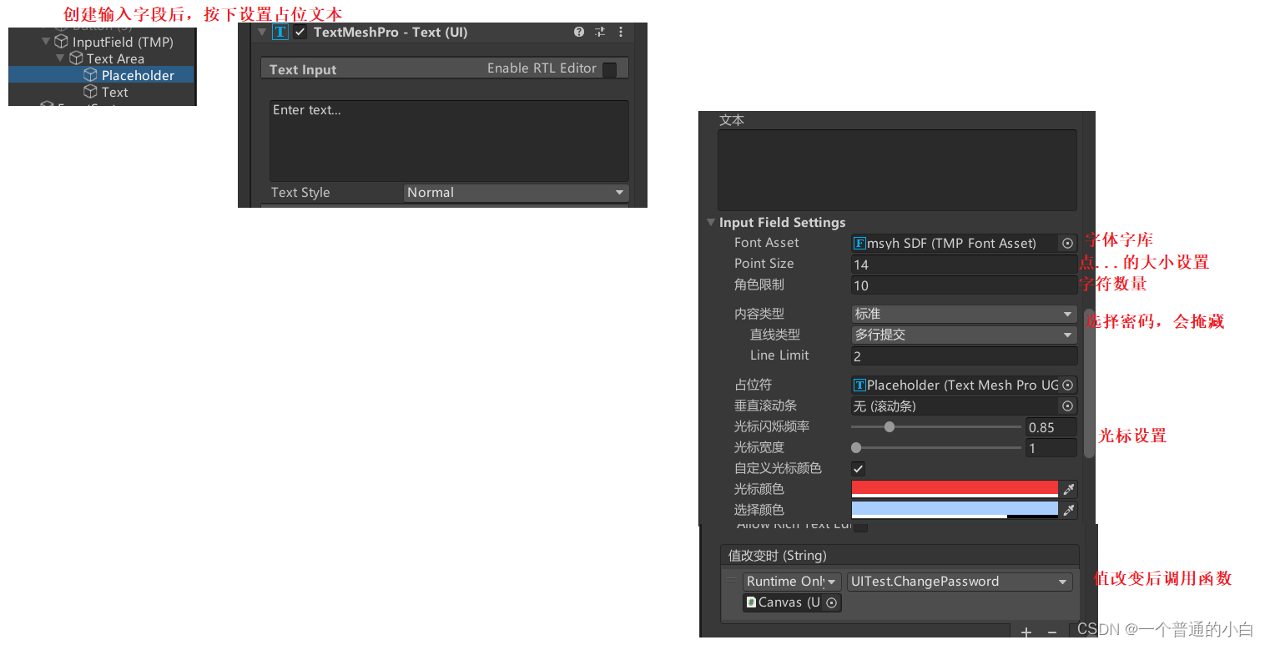
Task: Click the cube icon beside Text Area
Action: point(76,58)
